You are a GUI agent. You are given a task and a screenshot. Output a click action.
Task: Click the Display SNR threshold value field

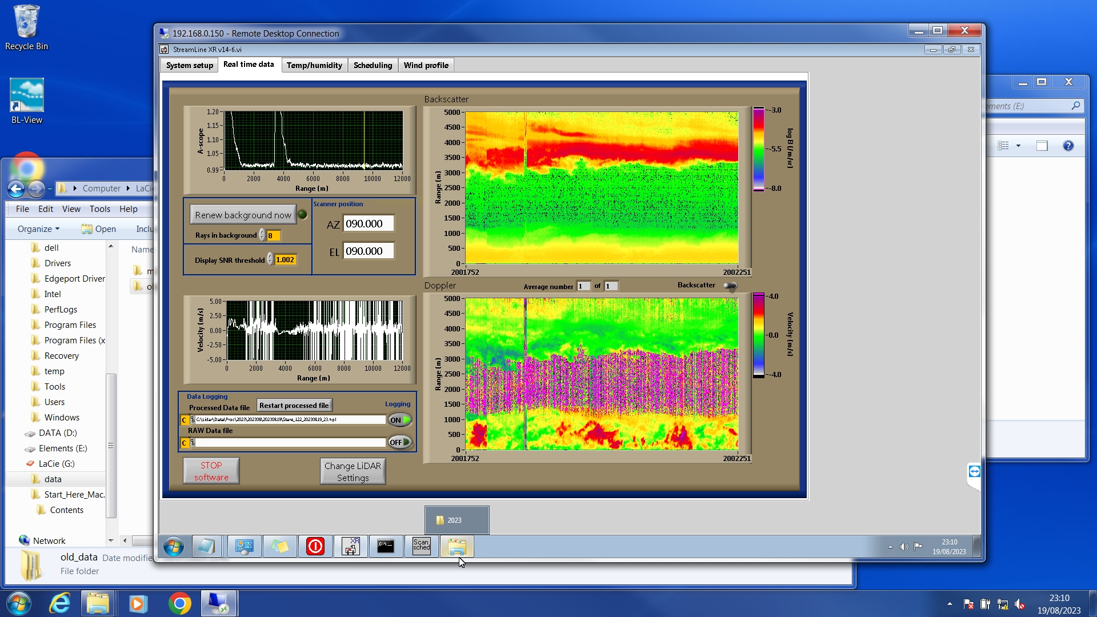(285, 260)
